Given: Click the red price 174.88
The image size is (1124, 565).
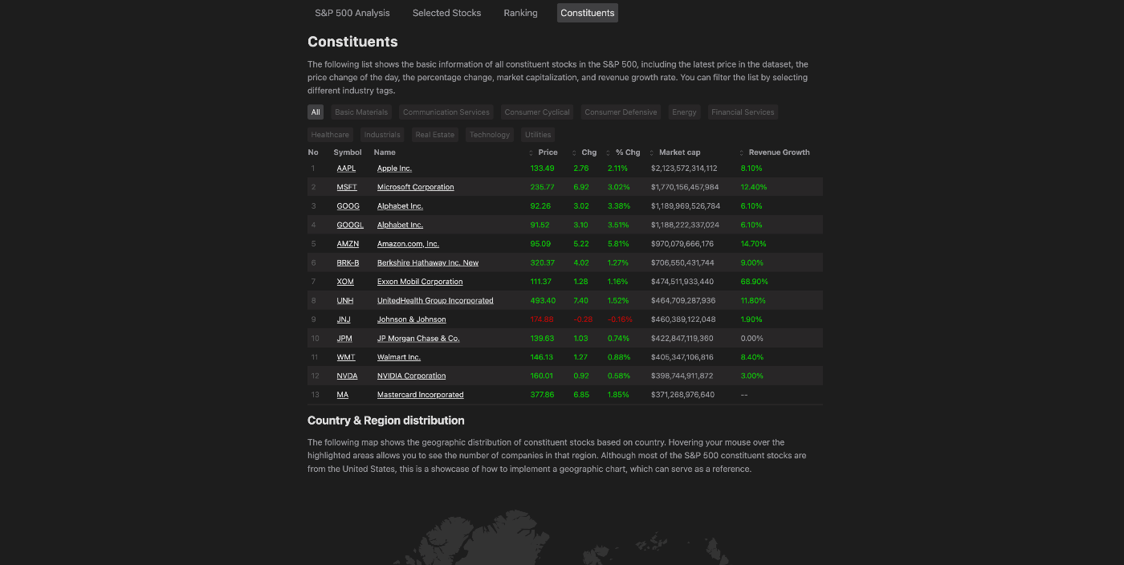Looking at the screenshot, I should coord(542,319).
